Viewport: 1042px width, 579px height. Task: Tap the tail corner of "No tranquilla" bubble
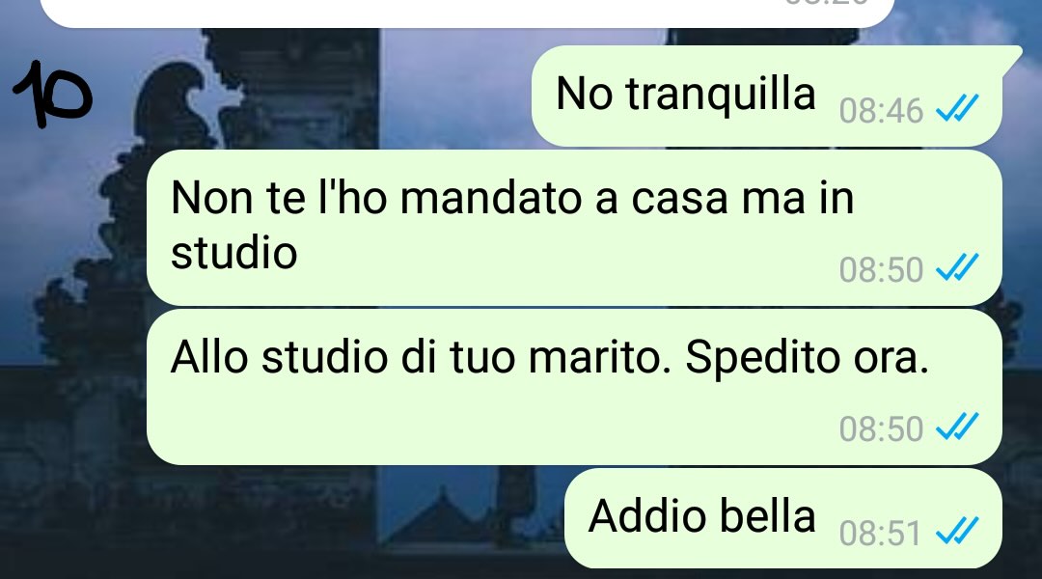1010,59
